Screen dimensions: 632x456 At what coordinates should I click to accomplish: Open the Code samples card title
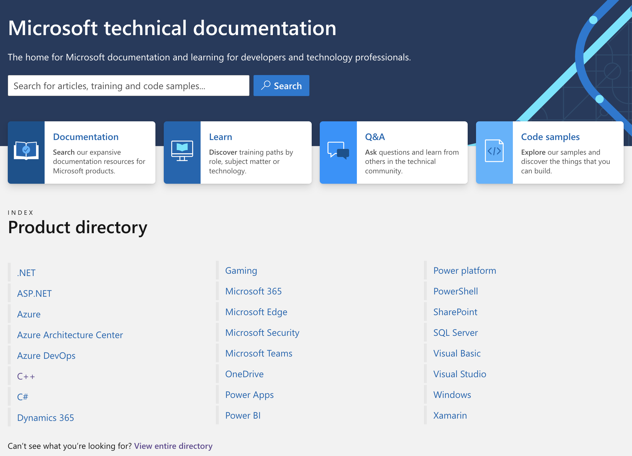point(550,137)
